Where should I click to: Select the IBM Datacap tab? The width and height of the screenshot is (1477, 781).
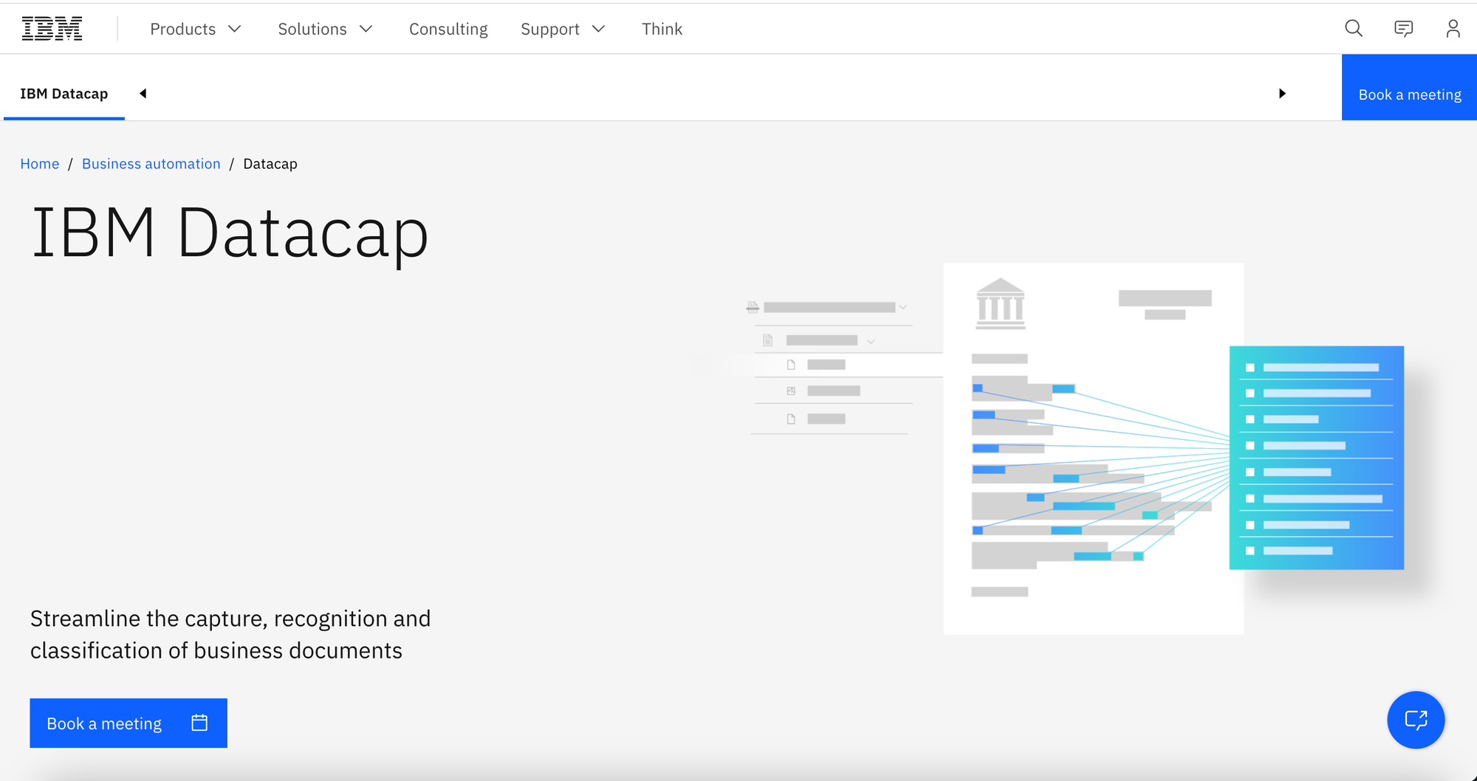pyautogui.click(x=64, y=94)
